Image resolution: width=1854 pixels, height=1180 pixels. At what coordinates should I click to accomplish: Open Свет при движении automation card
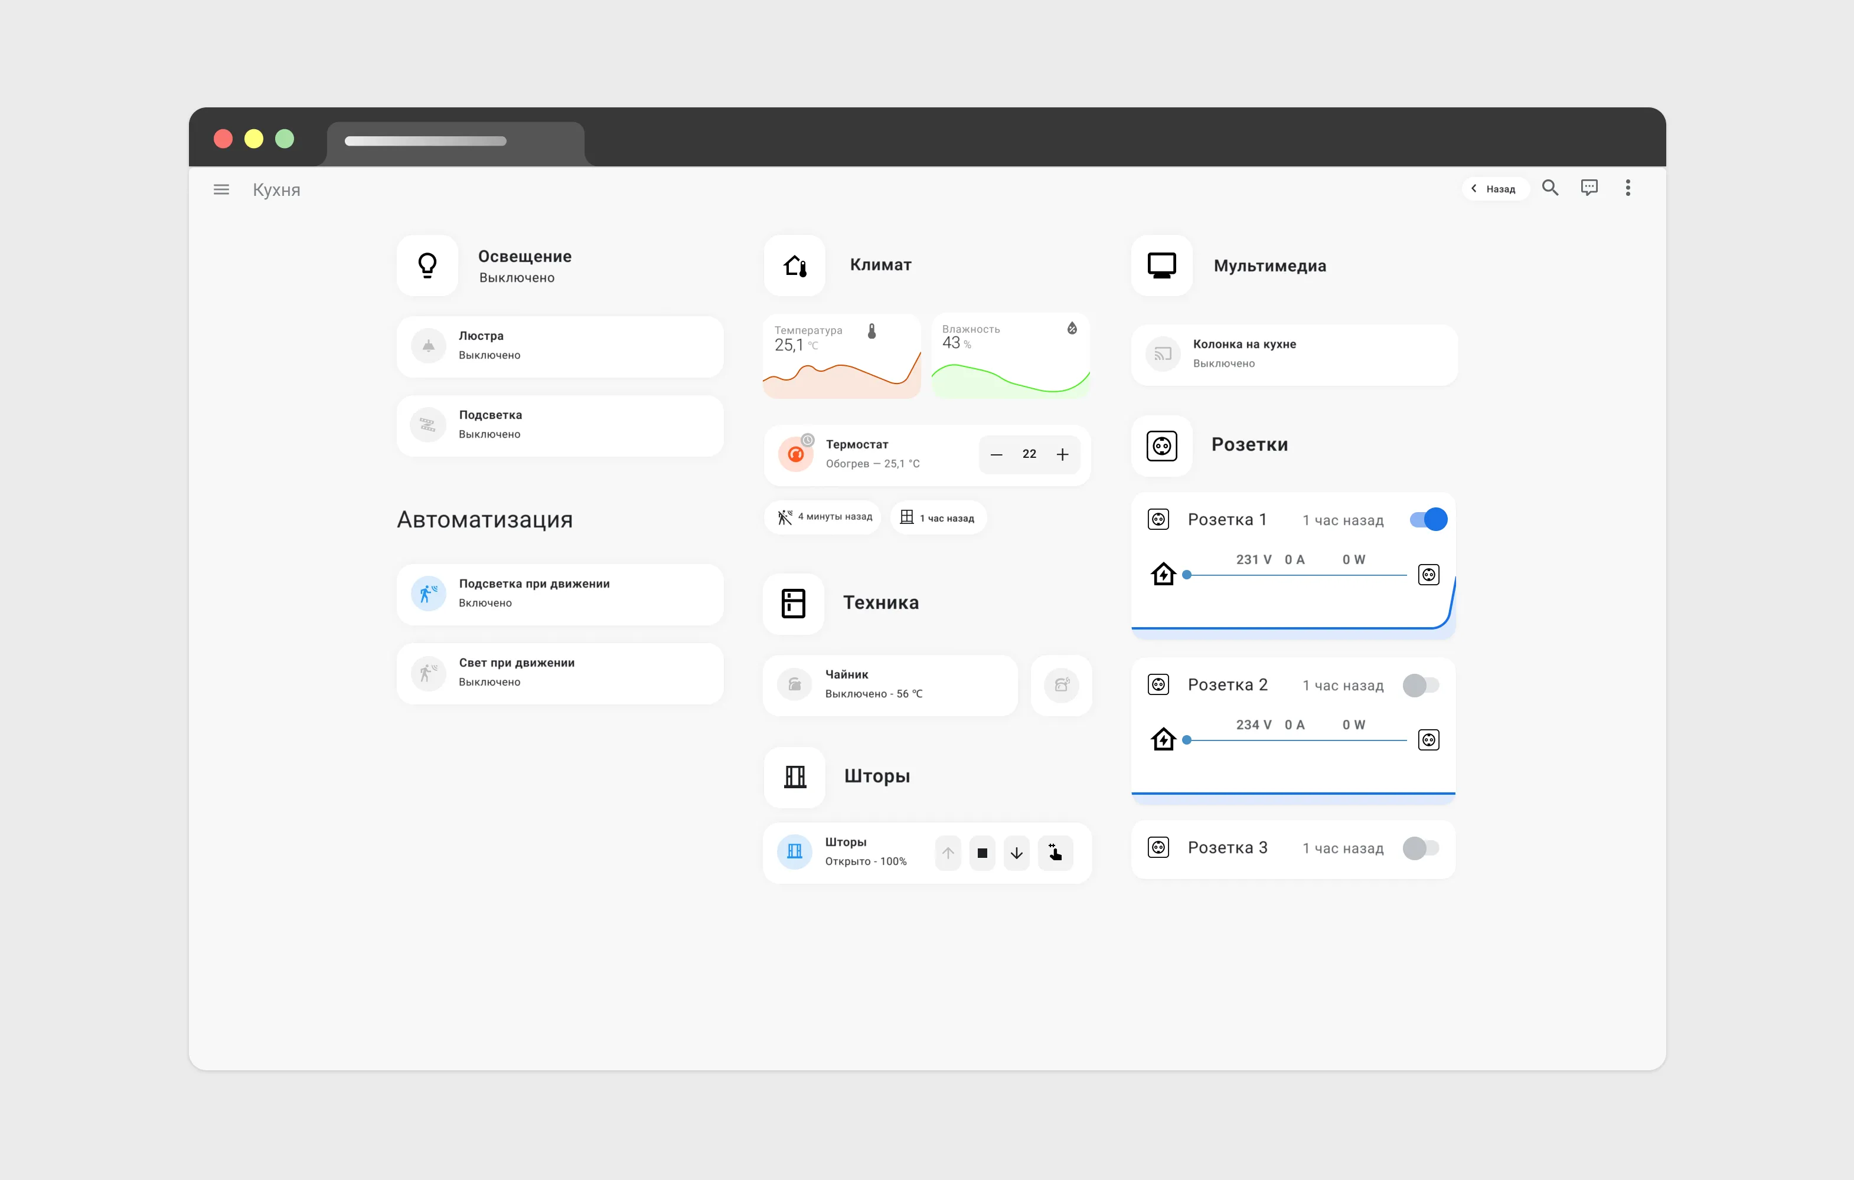tap(560, 673)
